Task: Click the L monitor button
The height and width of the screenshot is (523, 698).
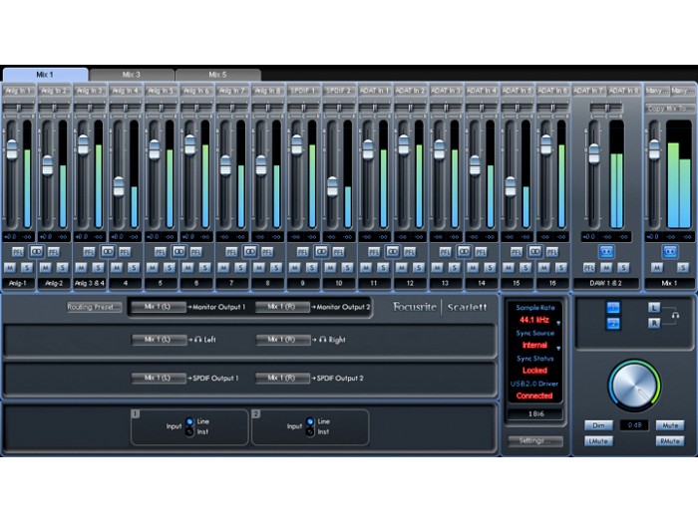Action: [x=654, y=307]
